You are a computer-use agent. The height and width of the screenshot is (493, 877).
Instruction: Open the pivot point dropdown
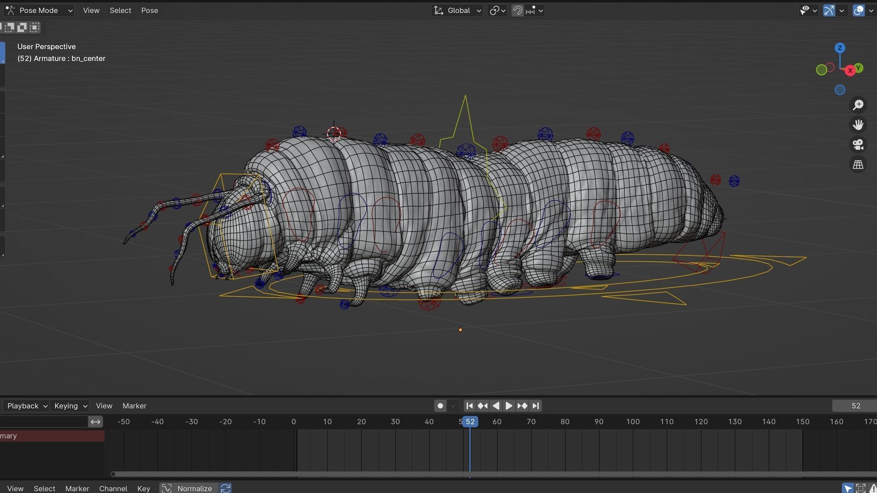pos(497,10)
